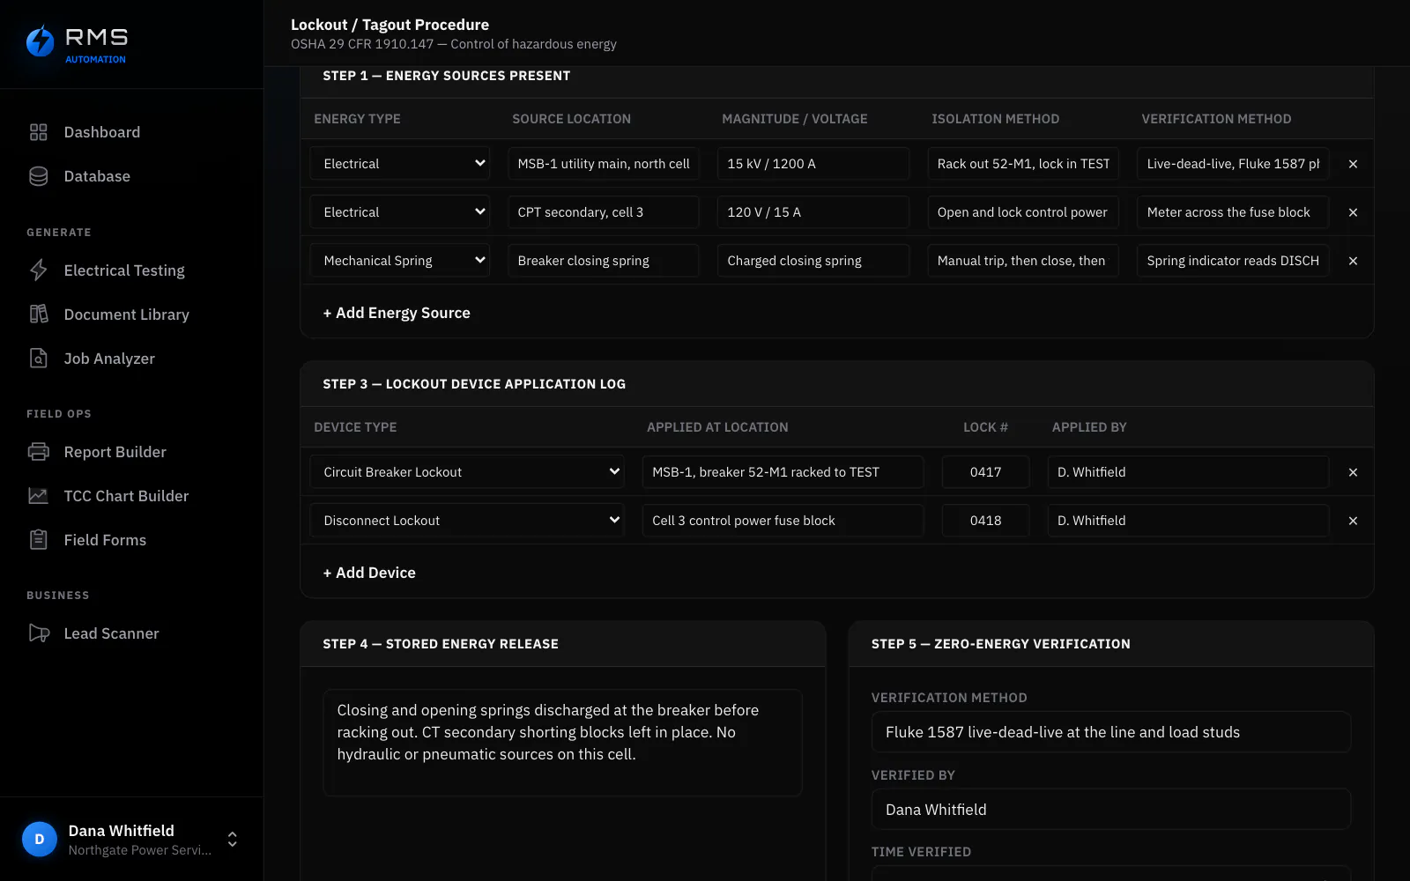
Task: Remove lockout device with lock 0418
Action: (x=1353, y=521)
